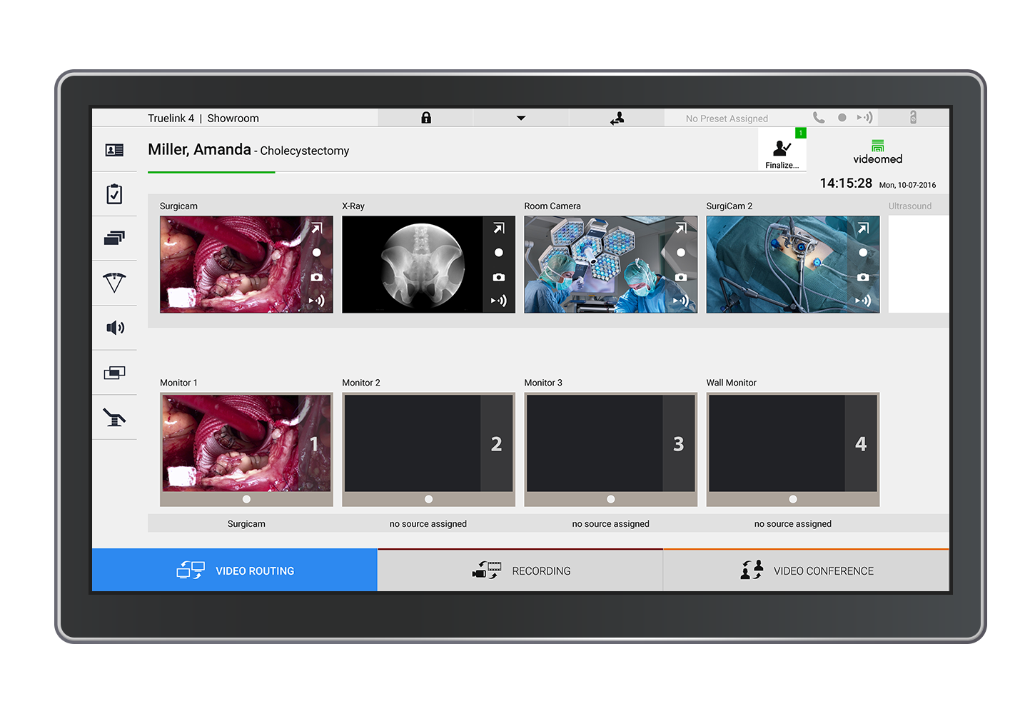Select the Ultrasound source thumbnail

tap(919, 264)
